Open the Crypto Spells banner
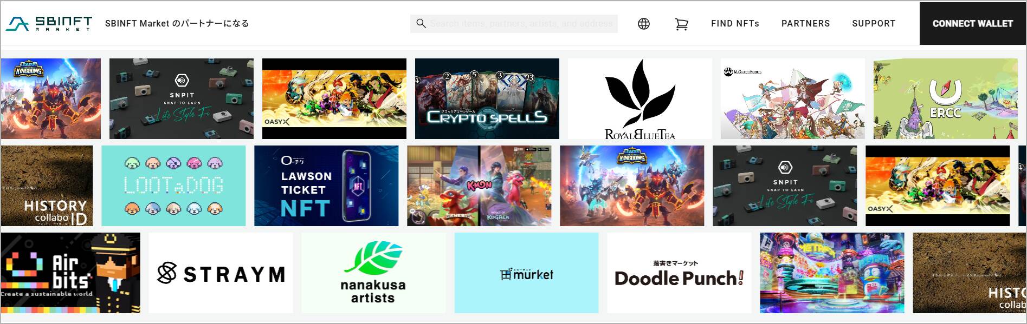1027x324 pixels. tap(487, 98)
